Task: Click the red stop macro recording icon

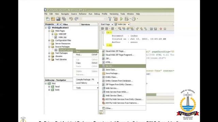Action: [x=161, y=29]
